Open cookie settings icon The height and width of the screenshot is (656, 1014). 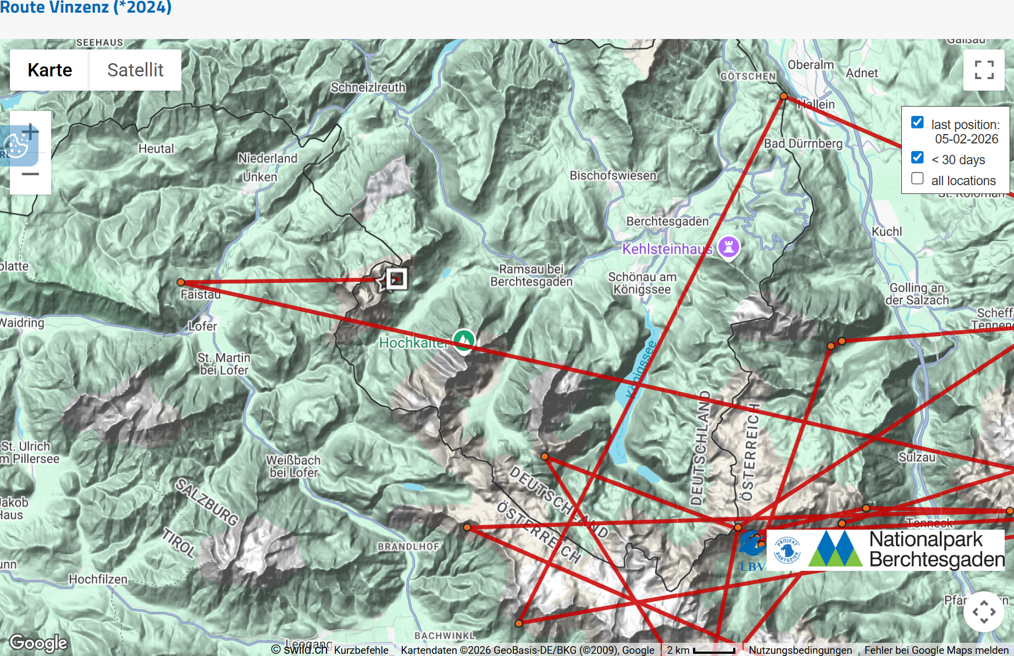pyautogui.click(x=15, y=146)
